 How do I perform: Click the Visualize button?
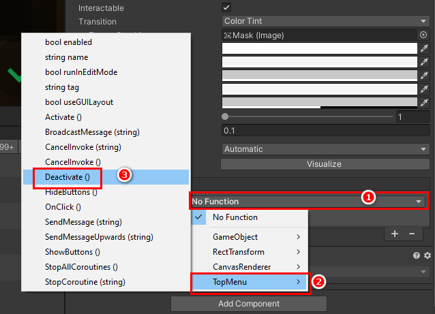click(325, 164)
